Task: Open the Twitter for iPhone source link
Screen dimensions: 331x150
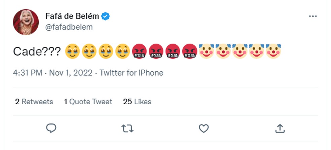Action: click(x=131, y=73)
